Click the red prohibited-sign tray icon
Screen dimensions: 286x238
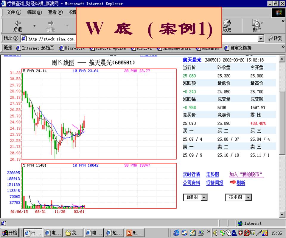coord(247,233)
